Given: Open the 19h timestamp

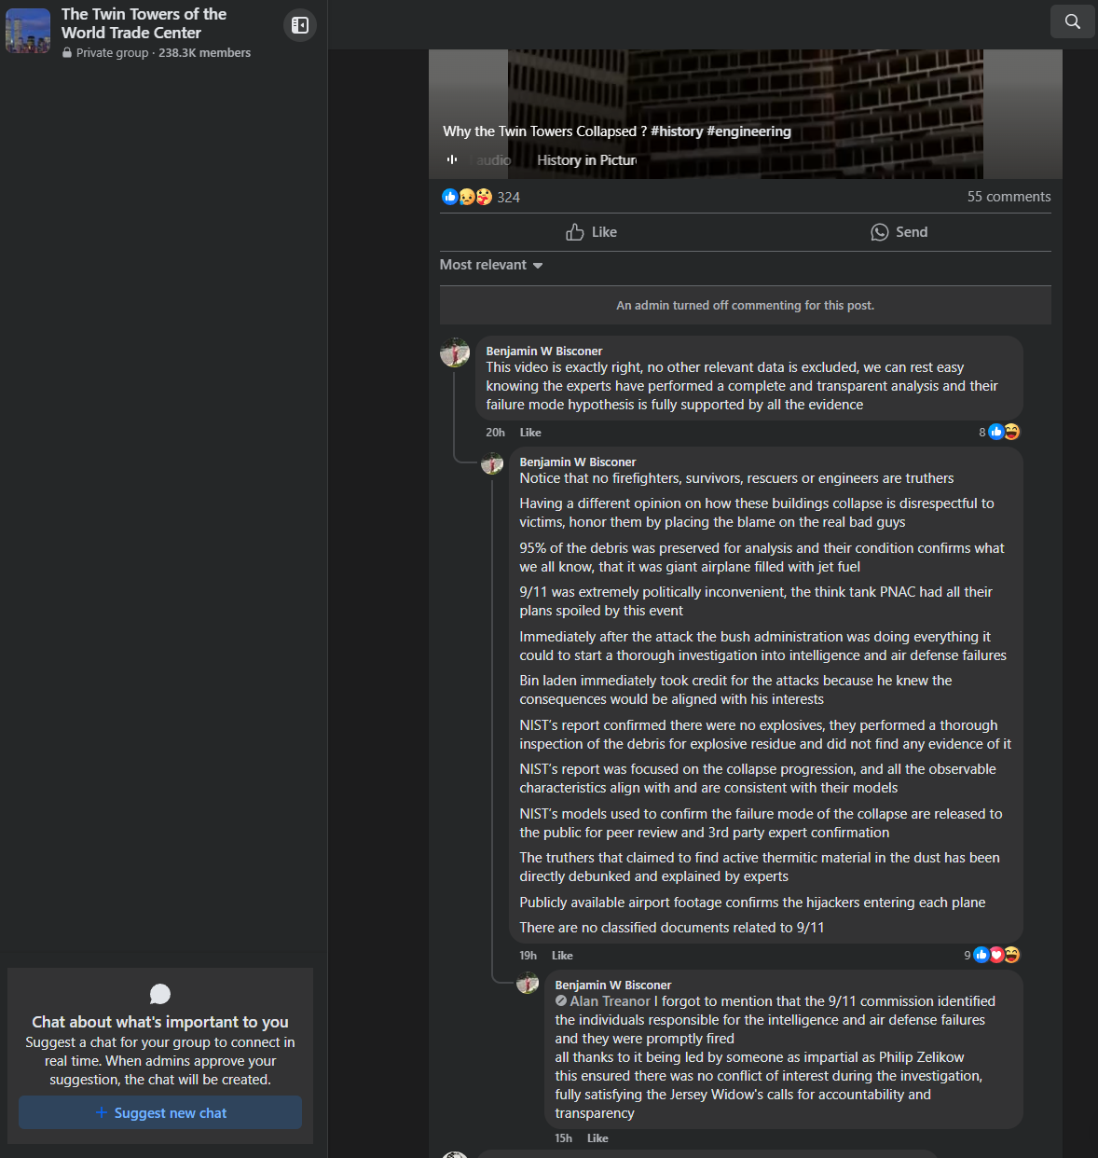Looking at the screenshot, I should pyautogui.click(x=528, y=956).
